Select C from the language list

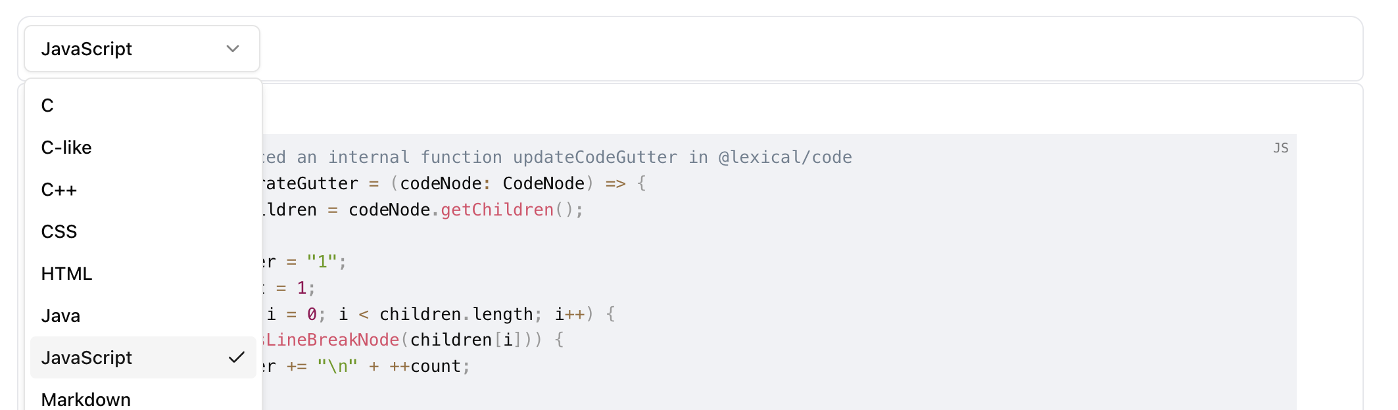47,105
